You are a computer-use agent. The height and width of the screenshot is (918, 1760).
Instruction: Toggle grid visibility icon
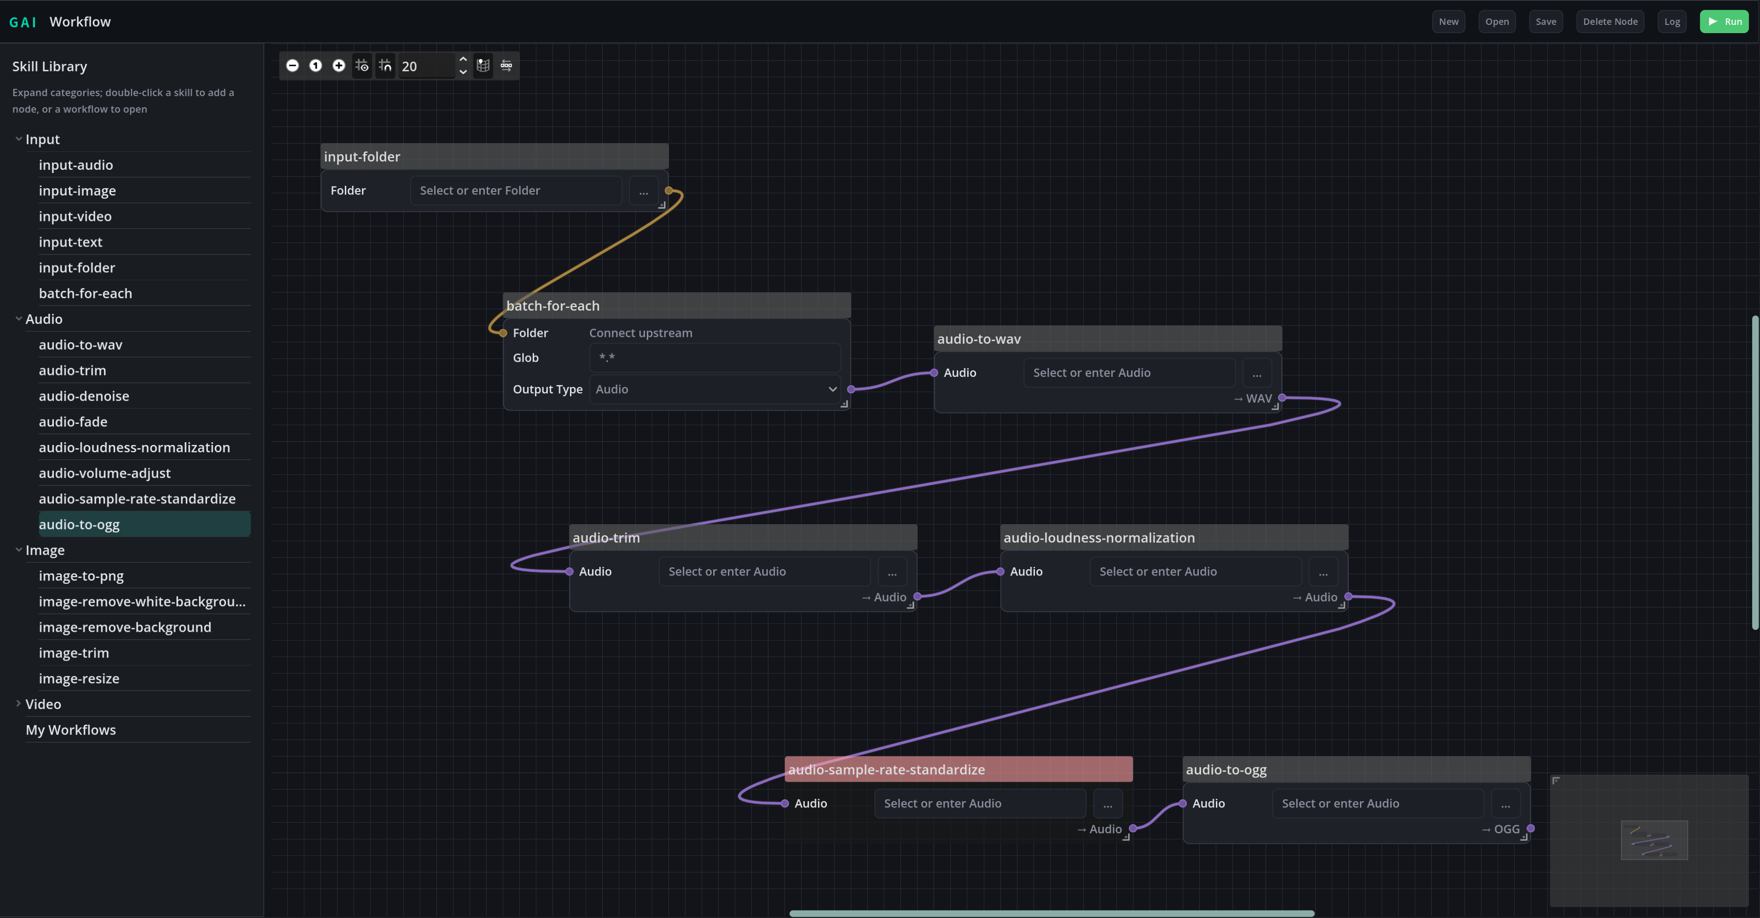click(x=362, y=65)
